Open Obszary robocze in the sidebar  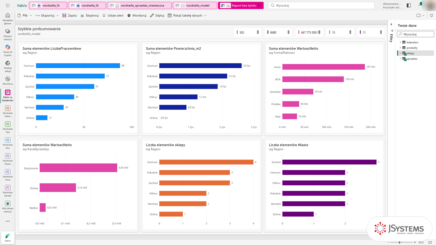click(8, 35)
